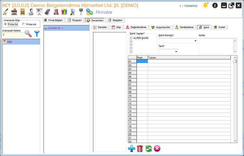The image size is (244, 156).
Task: Click the blue funnel filter icon
Action: click(37, 33)
